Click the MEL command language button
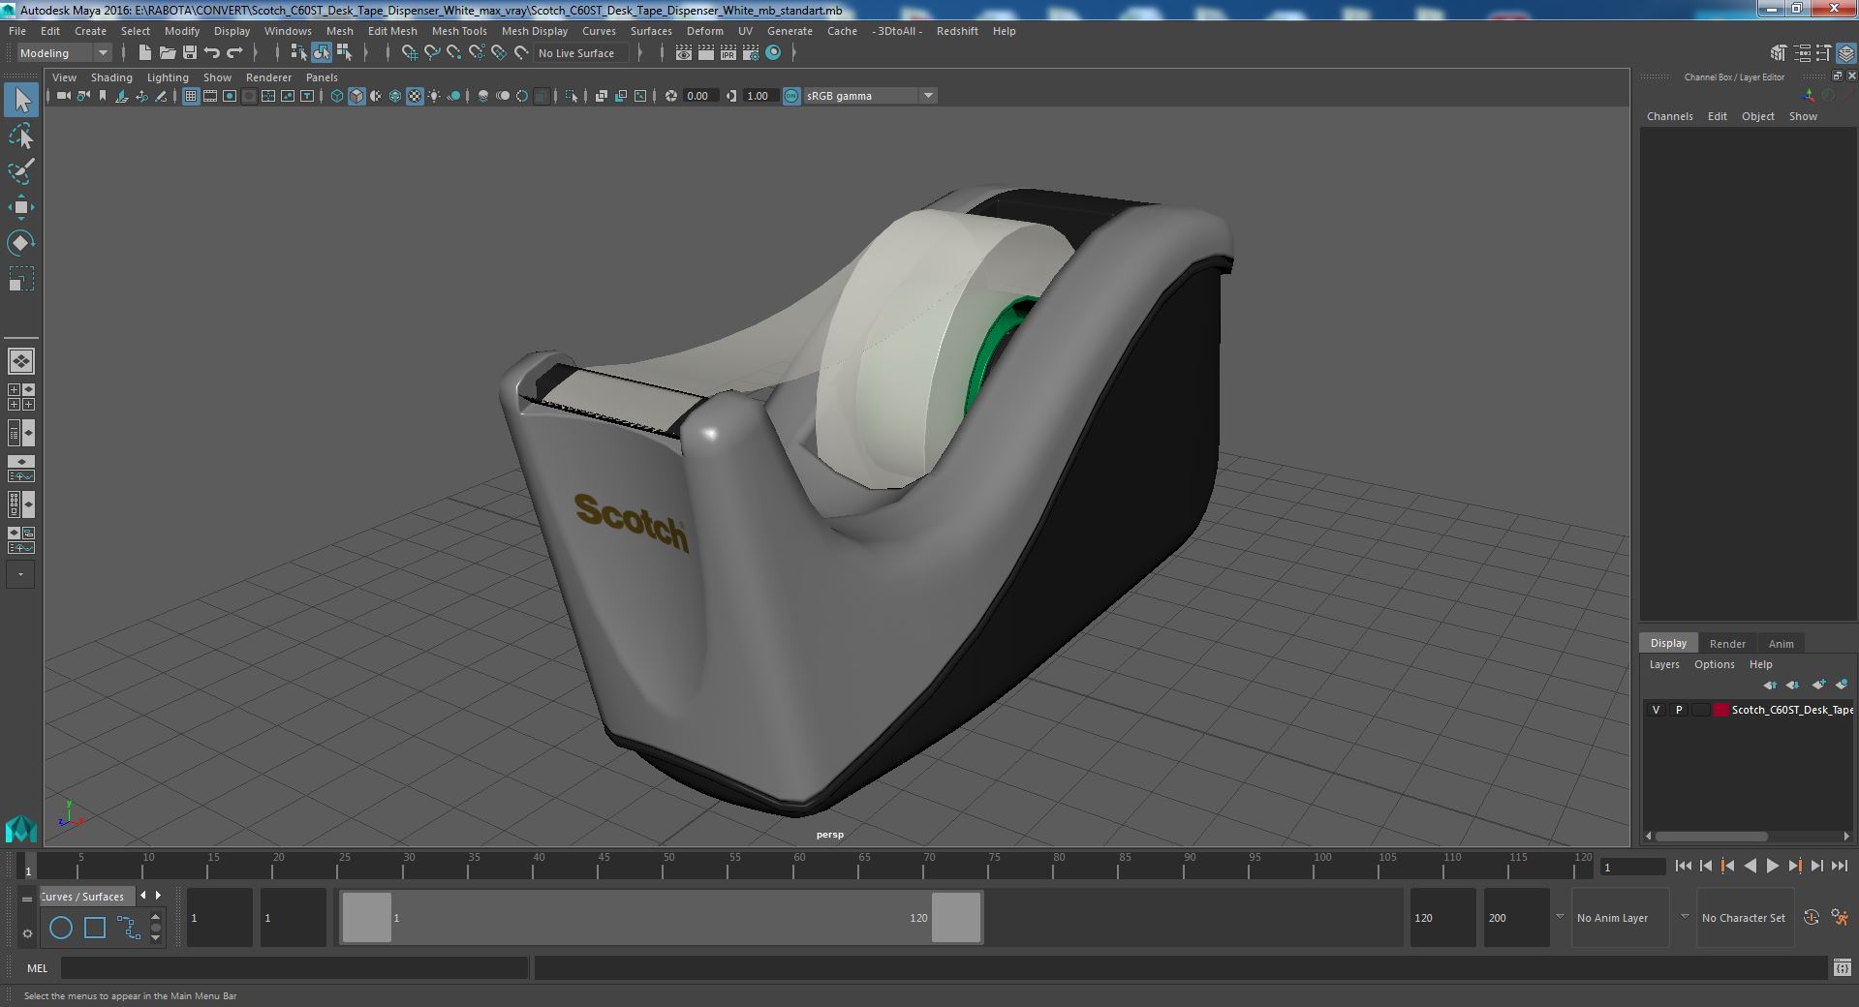The height and width of the screenshot is (1007, 1859). (37, 968)
